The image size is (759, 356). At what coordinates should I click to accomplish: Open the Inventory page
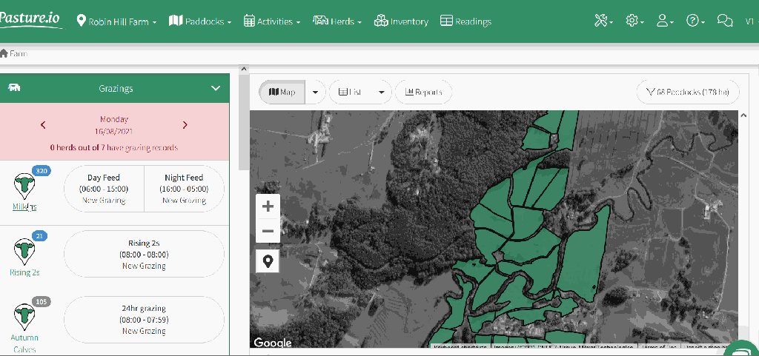(401, 21)
